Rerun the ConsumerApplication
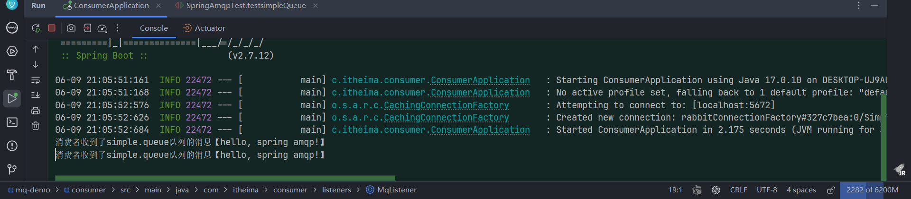This screenshot has width=911, height=199. [x=36, y=28]
